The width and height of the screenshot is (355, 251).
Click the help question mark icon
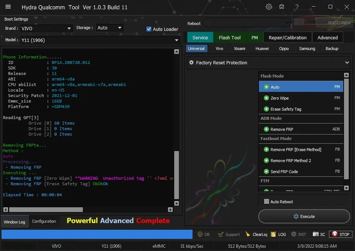(297, 7)
